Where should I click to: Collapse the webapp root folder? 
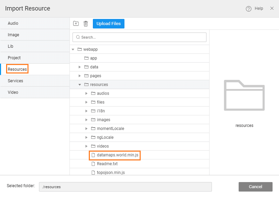pos(73,49)
